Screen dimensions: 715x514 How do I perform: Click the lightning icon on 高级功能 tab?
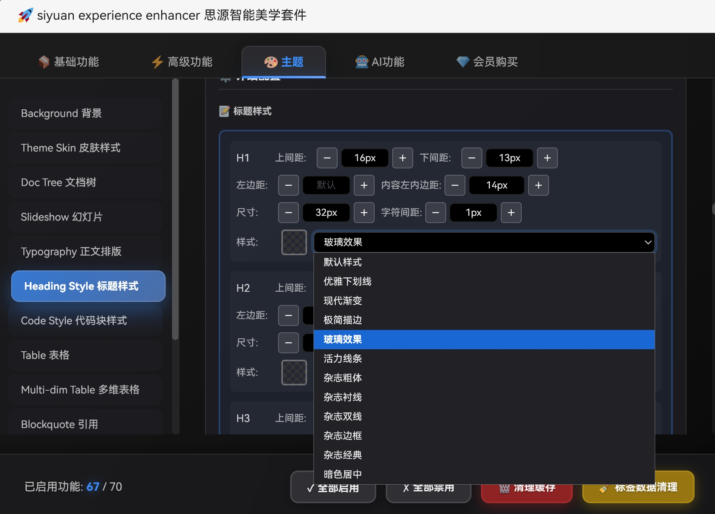pyautogui.click(x=157, y=61)
